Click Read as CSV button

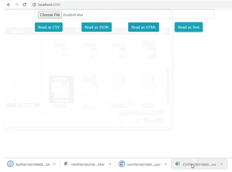tap(49, 27)
